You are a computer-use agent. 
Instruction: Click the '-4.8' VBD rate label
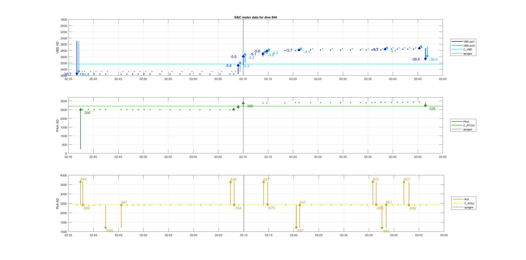tap(271, 55)
